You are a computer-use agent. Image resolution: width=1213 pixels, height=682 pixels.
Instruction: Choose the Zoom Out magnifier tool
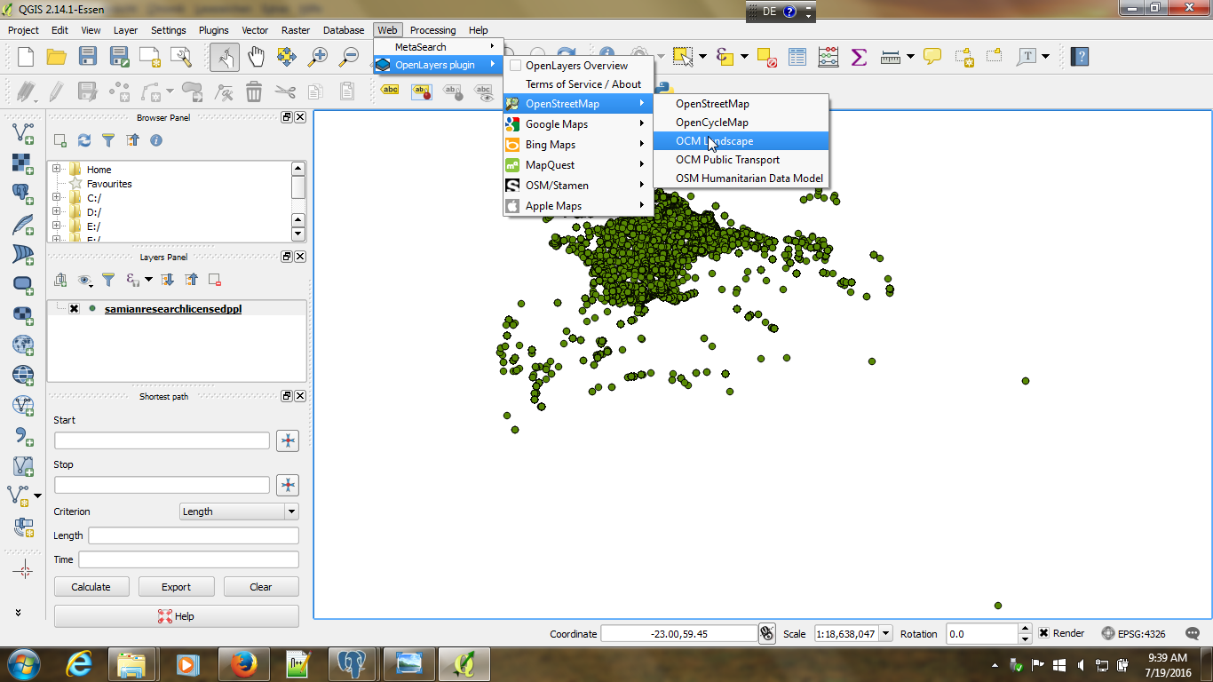tap(349, 57)
